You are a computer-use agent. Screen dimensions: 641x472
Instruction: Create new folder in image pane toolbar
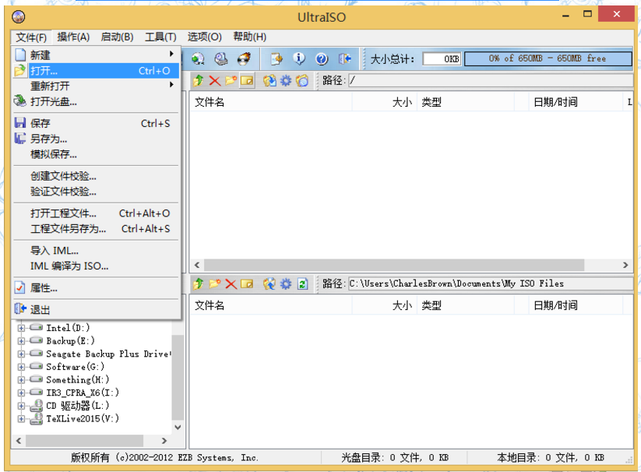tap(231, 80)
